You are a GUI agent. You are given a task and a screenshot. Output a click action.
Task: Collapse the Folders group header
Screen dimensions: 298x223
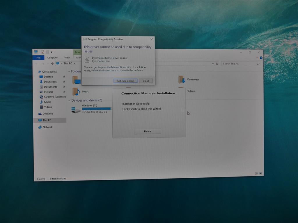click(69, 71)
